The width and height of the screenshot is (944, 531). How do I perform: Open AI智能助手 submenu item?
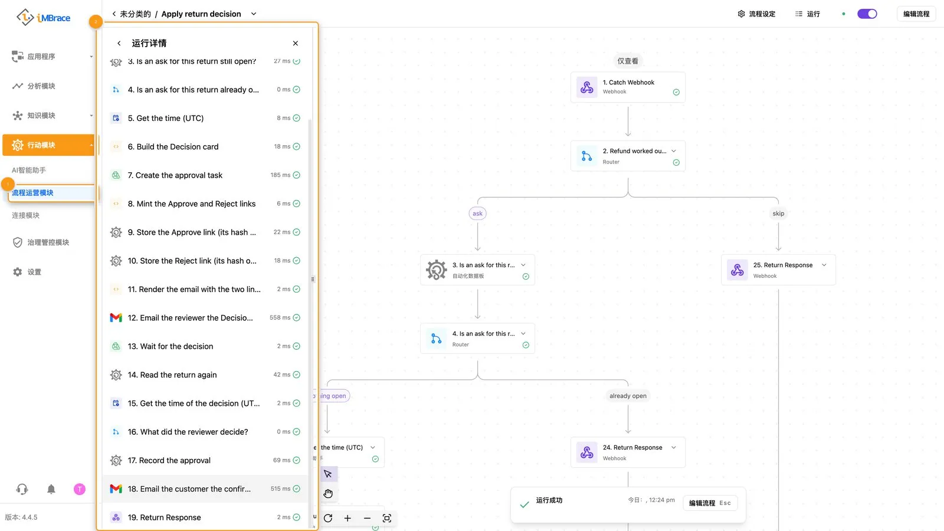29,171
